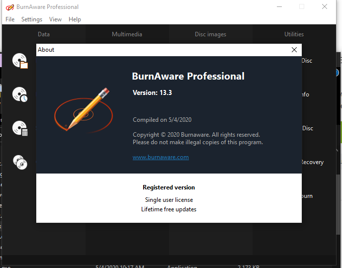Open the Help menu
This screenshot has width=342, height=268.
pos(75,19)
